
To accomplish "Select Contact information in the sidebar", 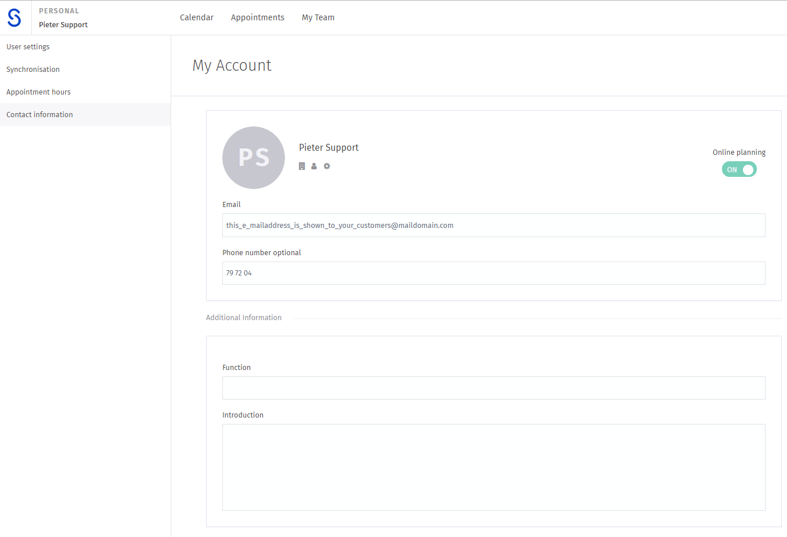I will [39, 114].
